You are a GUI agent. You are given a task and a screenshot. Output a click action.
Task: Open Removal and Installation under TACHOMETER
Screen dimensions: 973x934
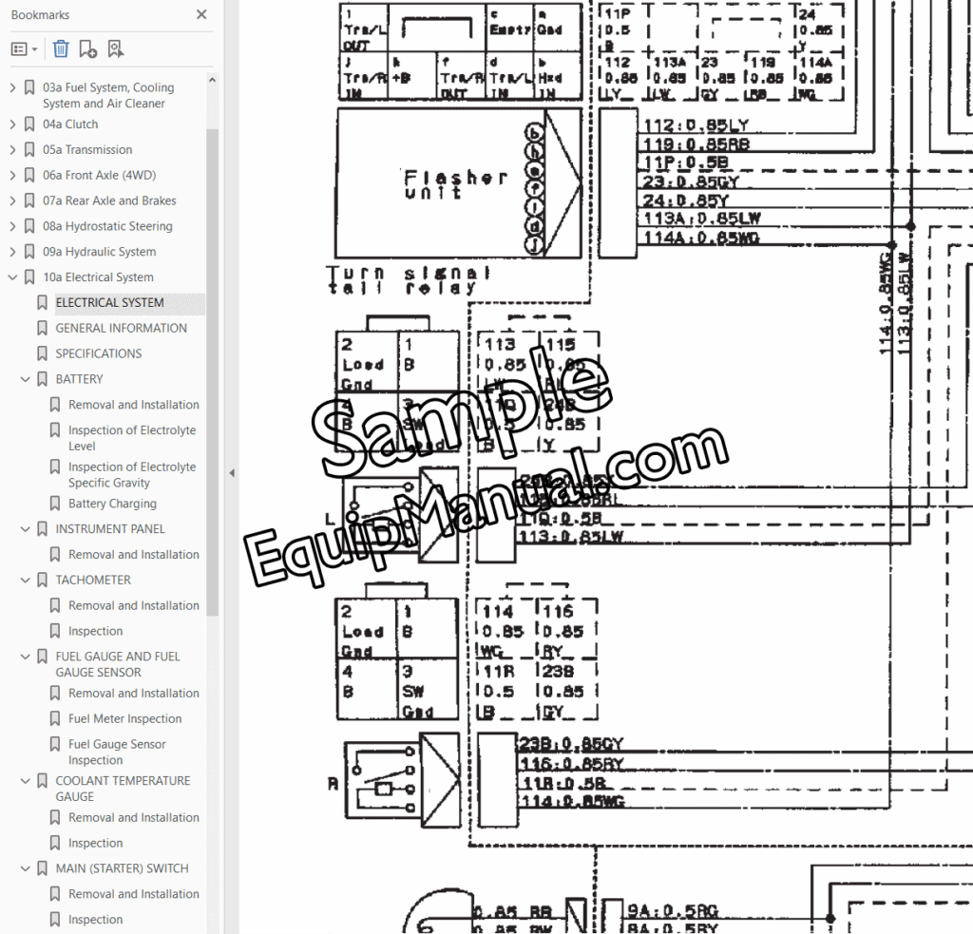[133, 605]
